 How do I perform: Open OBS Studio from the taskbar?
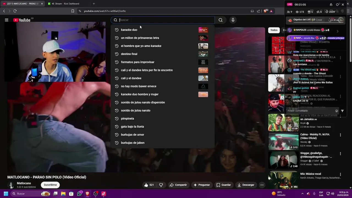tap(95, 194)
